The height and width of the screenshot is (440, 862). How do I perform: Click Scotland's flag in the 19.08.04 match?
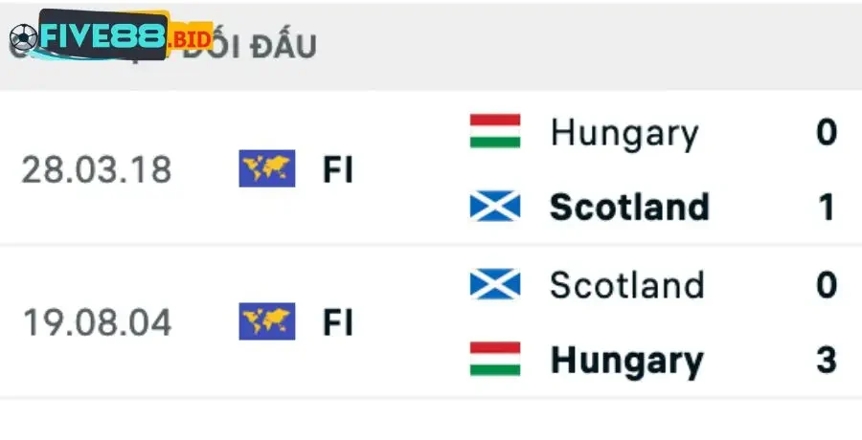pyautogui.click(x=495, y=284)
